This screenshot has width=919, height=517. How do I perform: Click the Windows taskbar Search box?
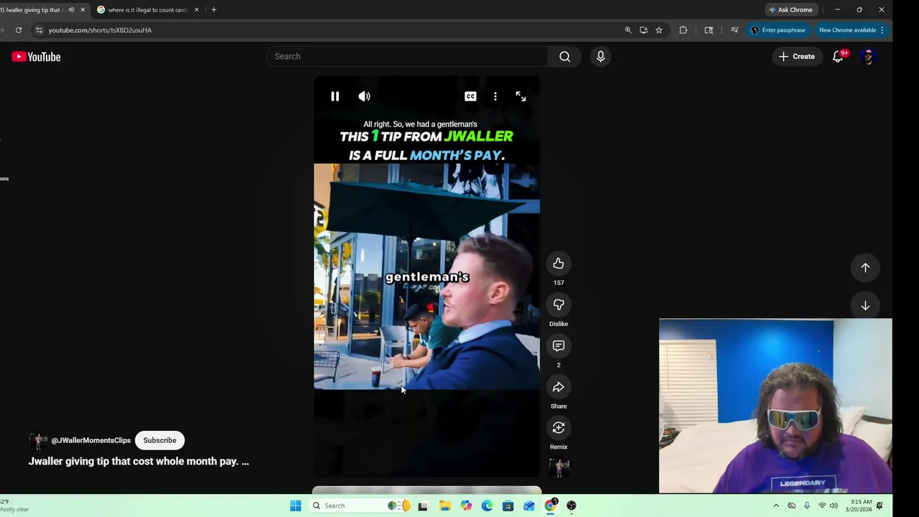pos(361,506)
